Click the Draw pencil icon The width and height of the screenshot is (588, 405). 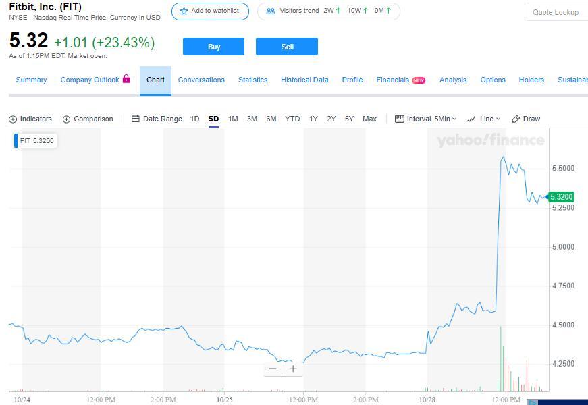[516, 119]
